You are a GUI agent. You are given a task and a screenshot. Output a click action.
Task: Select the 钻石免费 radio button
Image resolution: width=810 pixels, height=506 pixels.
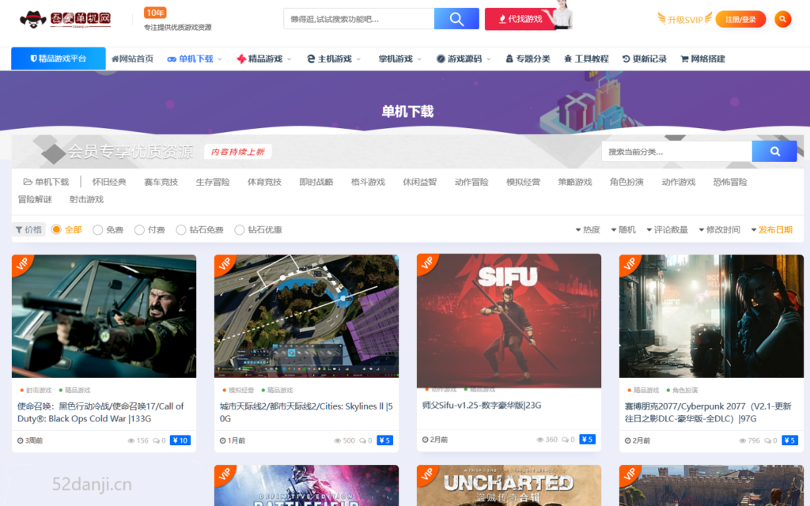[181, 230]
